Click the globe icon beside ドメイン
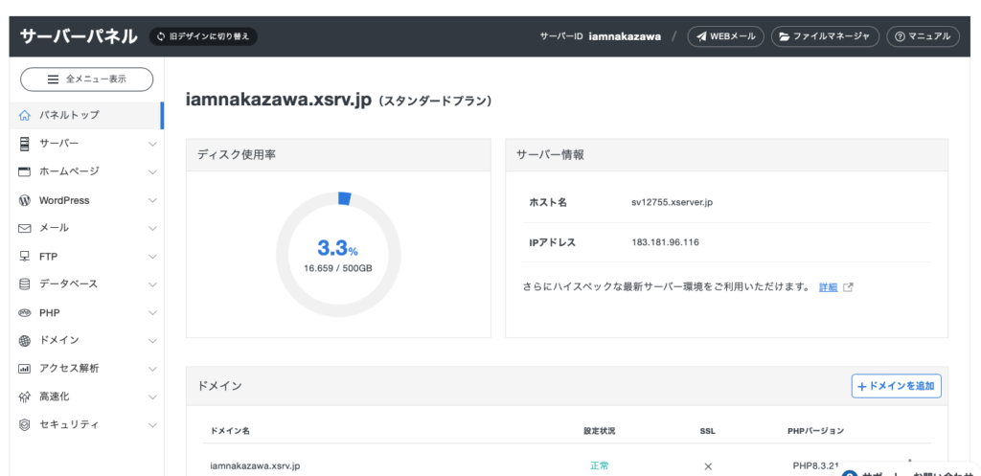Screen dimensions: 981x476 click(24, 341)
